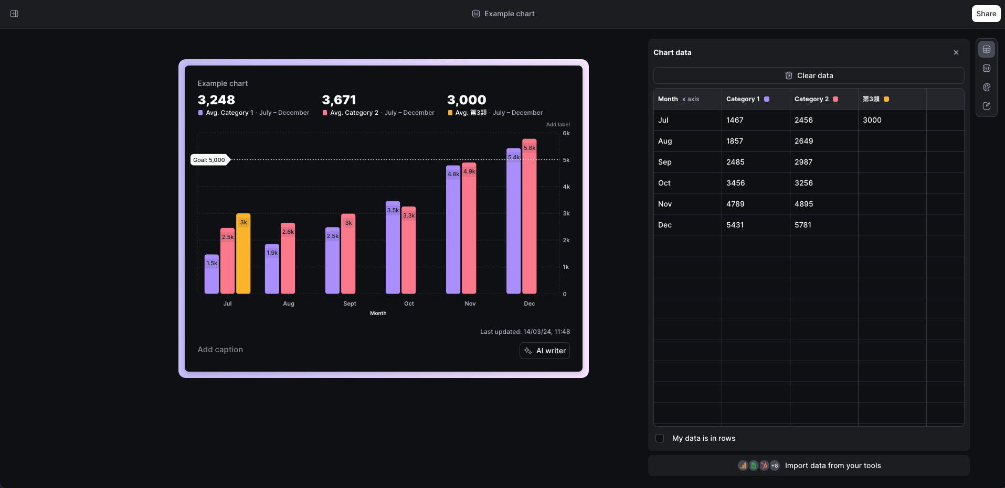Click the 3,671 Avg. Category 2 figure
1005x488 pixels.
(339, 100)
